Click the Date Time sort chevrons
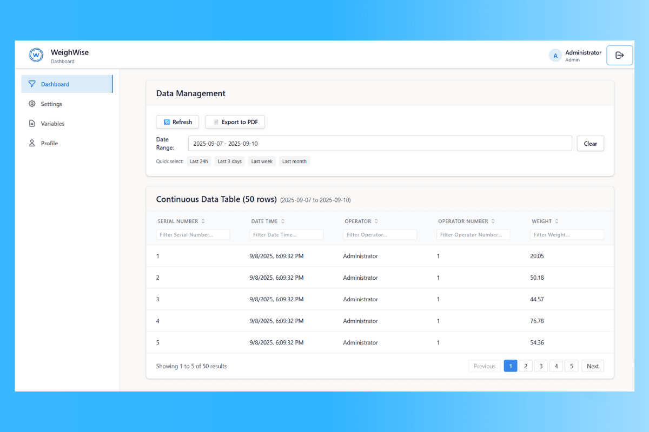 tap(282, 221)
